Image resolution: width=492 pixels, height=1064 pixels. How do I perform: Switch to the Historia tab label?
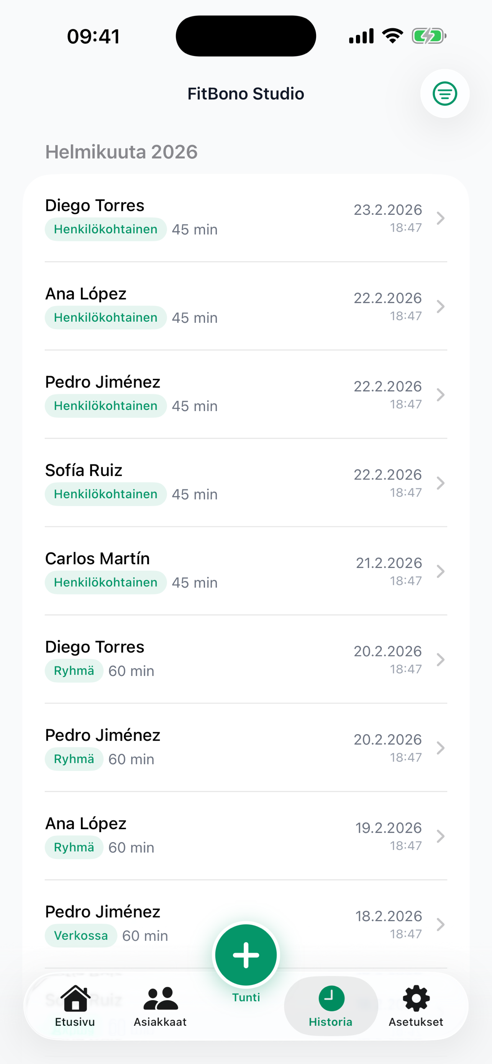(330, 1022)
